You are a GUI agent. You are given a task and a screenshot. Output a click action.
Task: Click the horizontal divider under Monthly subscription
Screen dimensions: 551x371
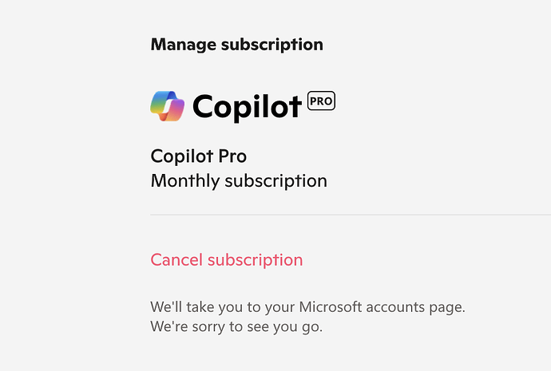351,215
